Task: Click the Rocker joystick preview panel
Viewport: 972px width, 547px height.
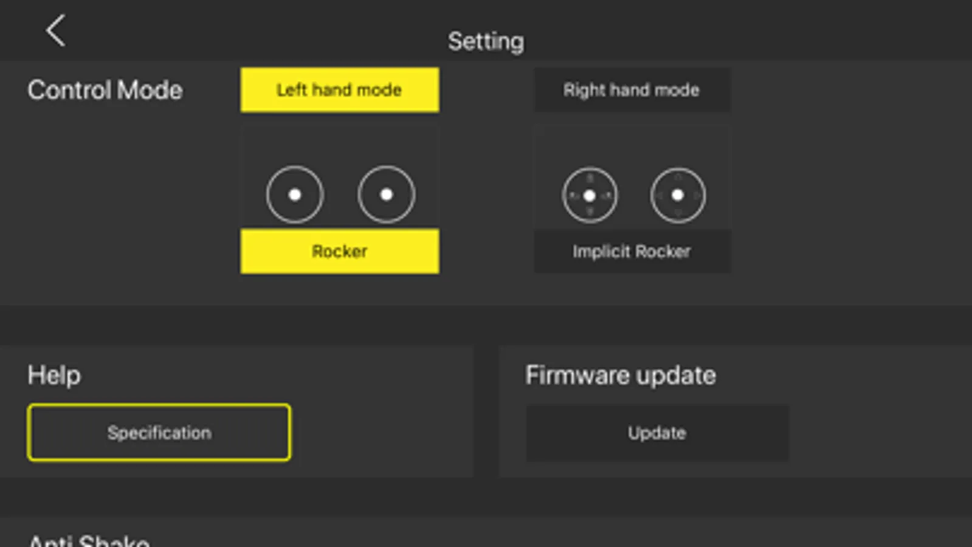Action: 340,177
